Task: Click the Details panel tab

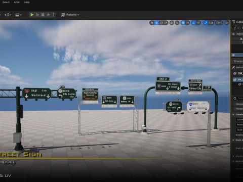Action: [x=238, y=67]
